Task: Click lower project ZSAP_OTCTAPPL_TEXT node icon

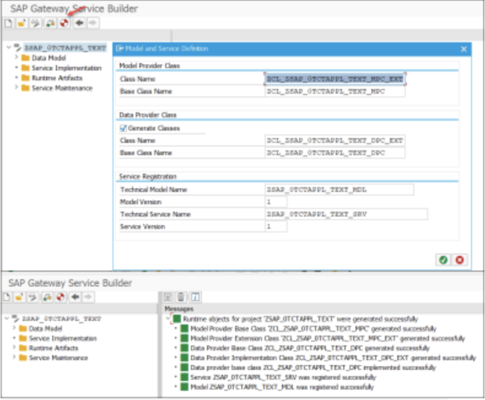Action: point(15,318)
